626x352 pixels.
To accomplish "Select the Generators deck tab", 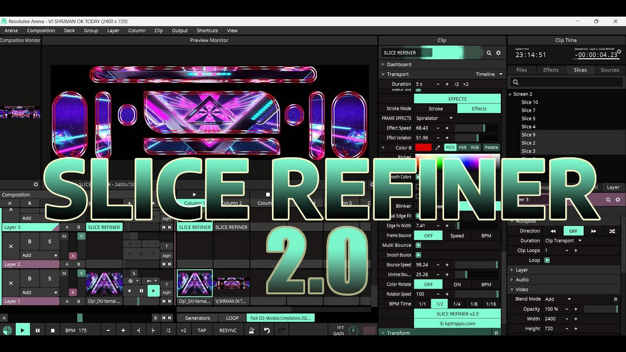I will coord(198,318).
